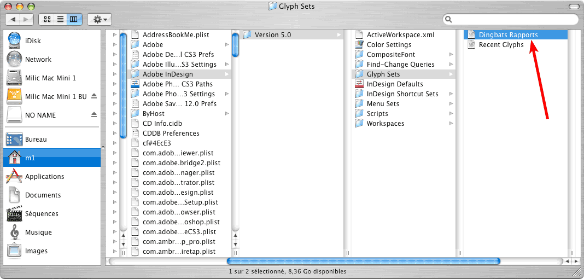The width and height of the screenshot is (584, 279).
Task: Select the CD Info.cidb file
Action: (x=162, y=124)
